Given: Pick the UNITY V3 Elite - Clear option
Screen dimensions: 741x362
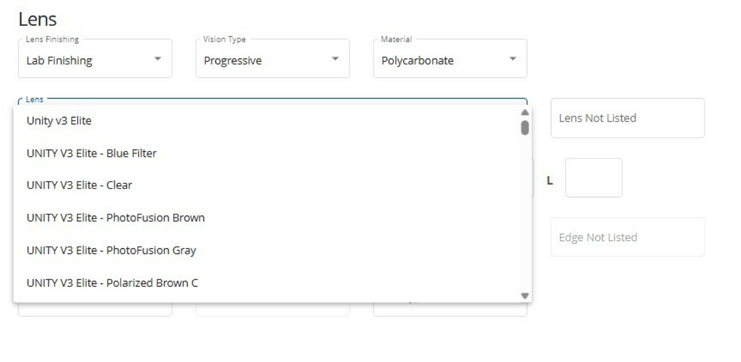Looking at the screenshot, I should pos(79,185).
